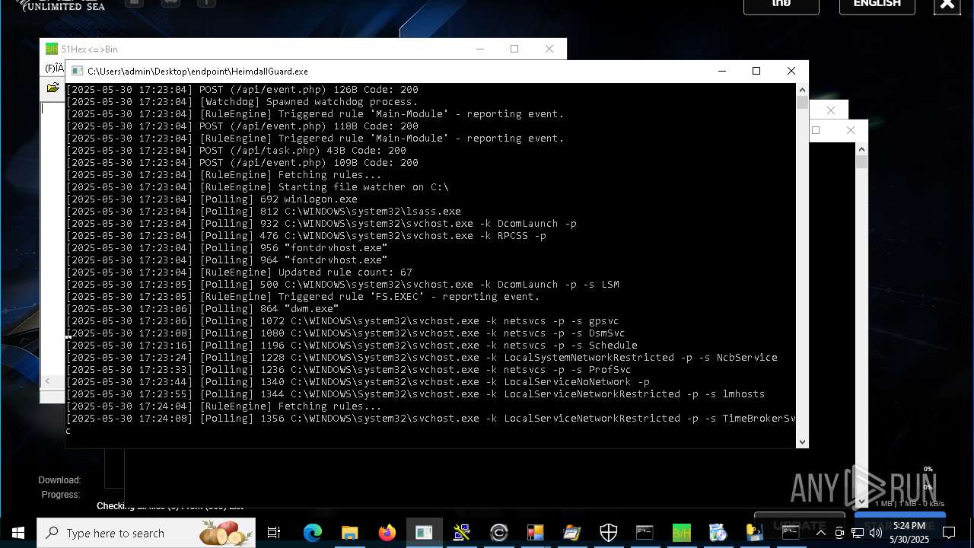
Task: Launch Microsoft Edge from the taskbar
Action: pos(313,533)
